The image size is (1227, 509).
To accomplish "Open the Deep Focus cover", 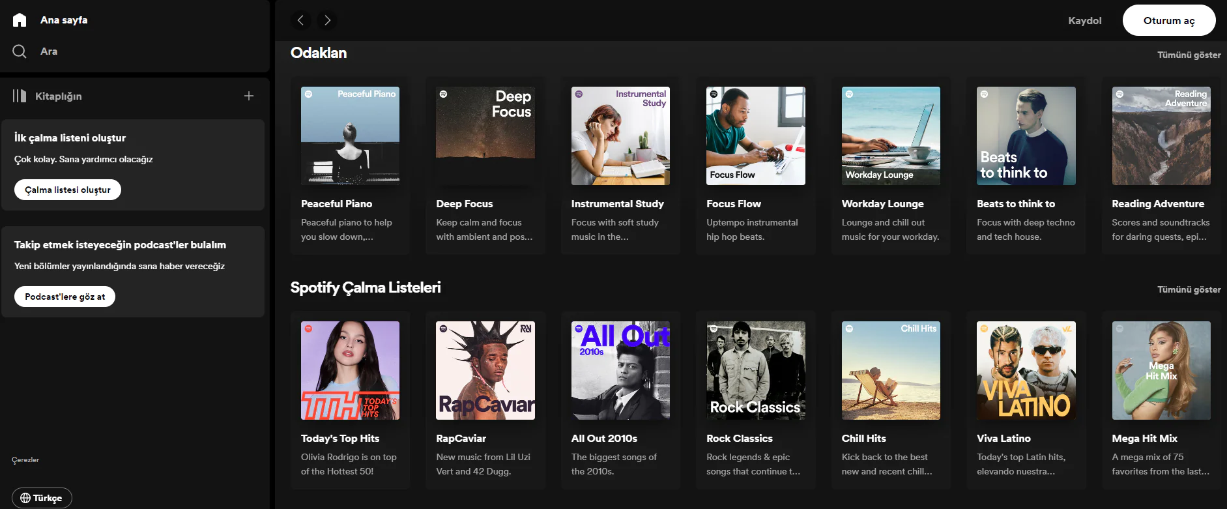I will [485, 136].
